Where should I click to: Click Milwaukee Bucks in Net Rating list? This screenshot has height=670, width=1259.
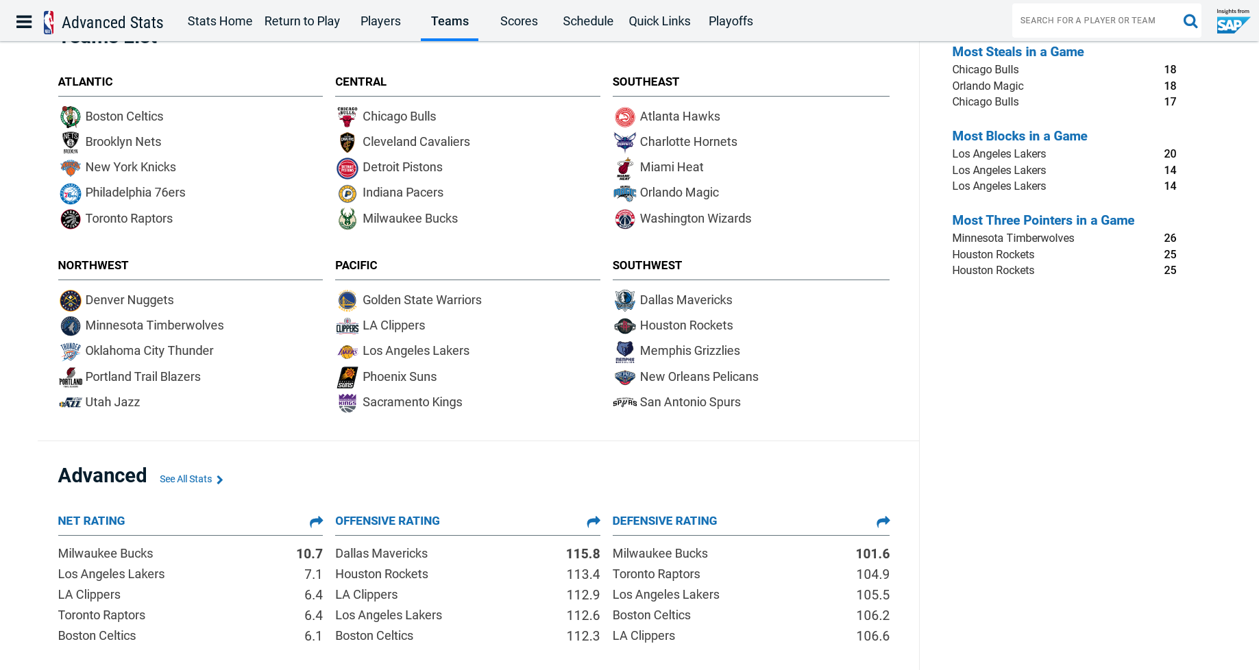point(106,554)
